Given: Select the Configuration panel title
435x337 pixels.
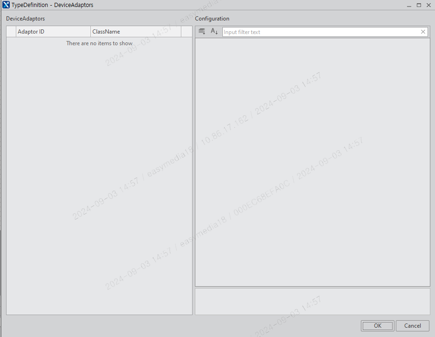Looking at the screenshot, I should pyautogui.click(x=212, y=19).
